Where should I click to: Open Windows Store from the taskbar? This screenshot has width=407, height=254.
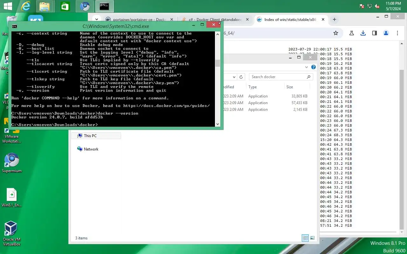[65, 6]
